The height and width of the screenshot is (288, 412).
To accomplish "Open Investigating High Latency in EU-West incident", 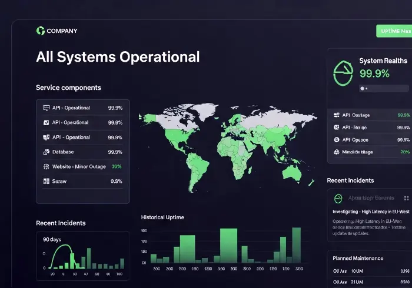I will pyautogui.click(x=371, y=212).
